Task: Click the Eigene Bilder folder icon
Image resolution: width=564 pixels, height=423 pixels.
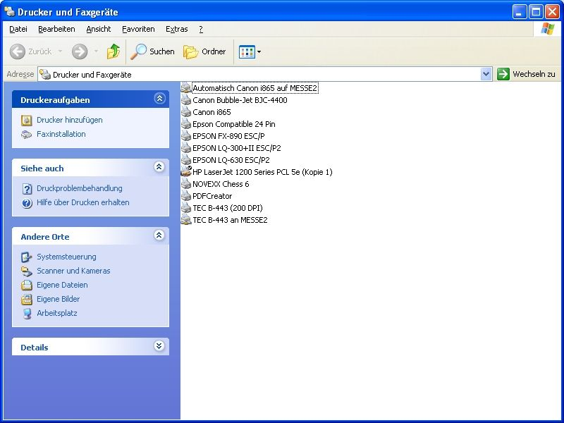Action: coord(27,299)
